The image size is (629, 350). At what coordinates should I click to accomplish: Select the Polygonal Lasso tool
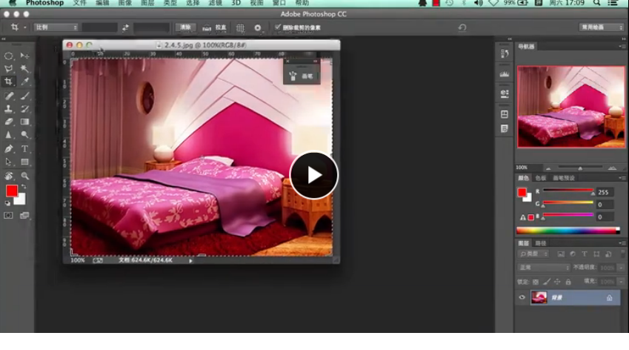click(8, 69)
